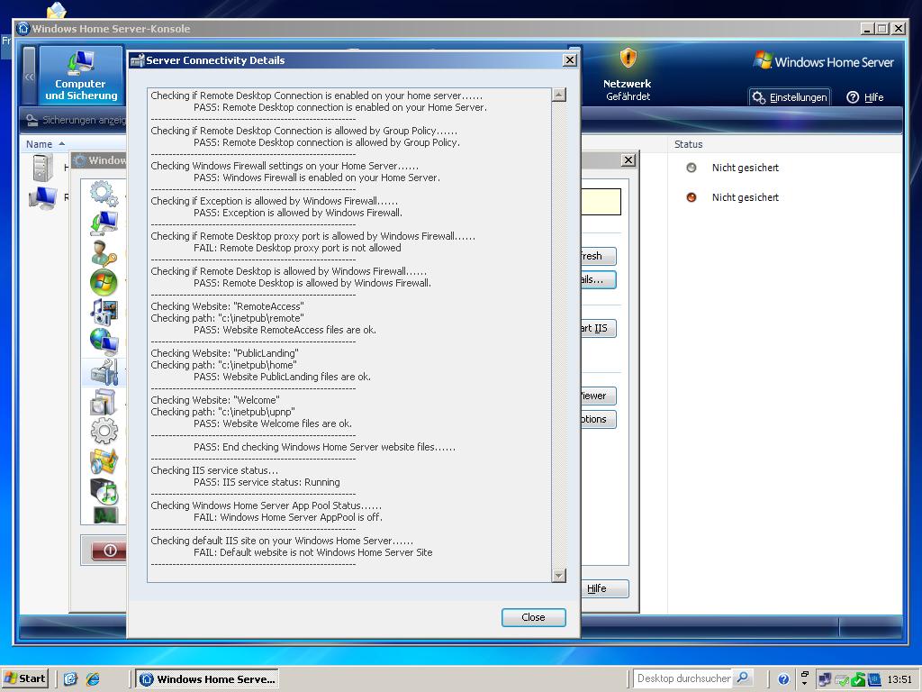Sort list by the Name column header
The image size is (922, 692).
[x=45, y=144]
